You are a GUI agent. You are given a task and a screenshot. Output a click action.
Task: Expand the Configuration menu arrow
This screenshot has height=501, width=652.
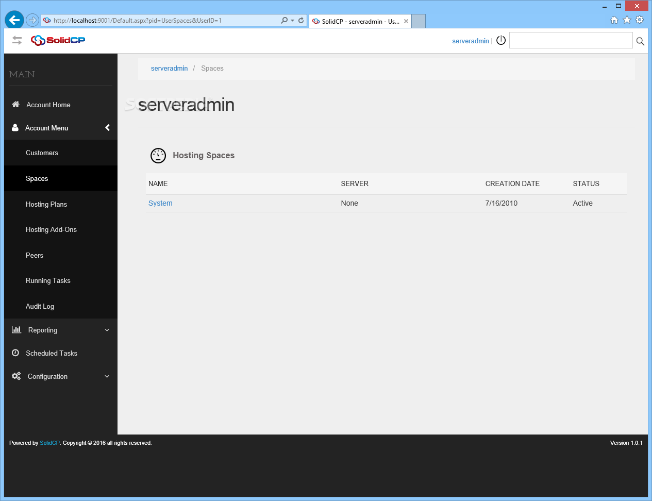[x=107, y=376]
